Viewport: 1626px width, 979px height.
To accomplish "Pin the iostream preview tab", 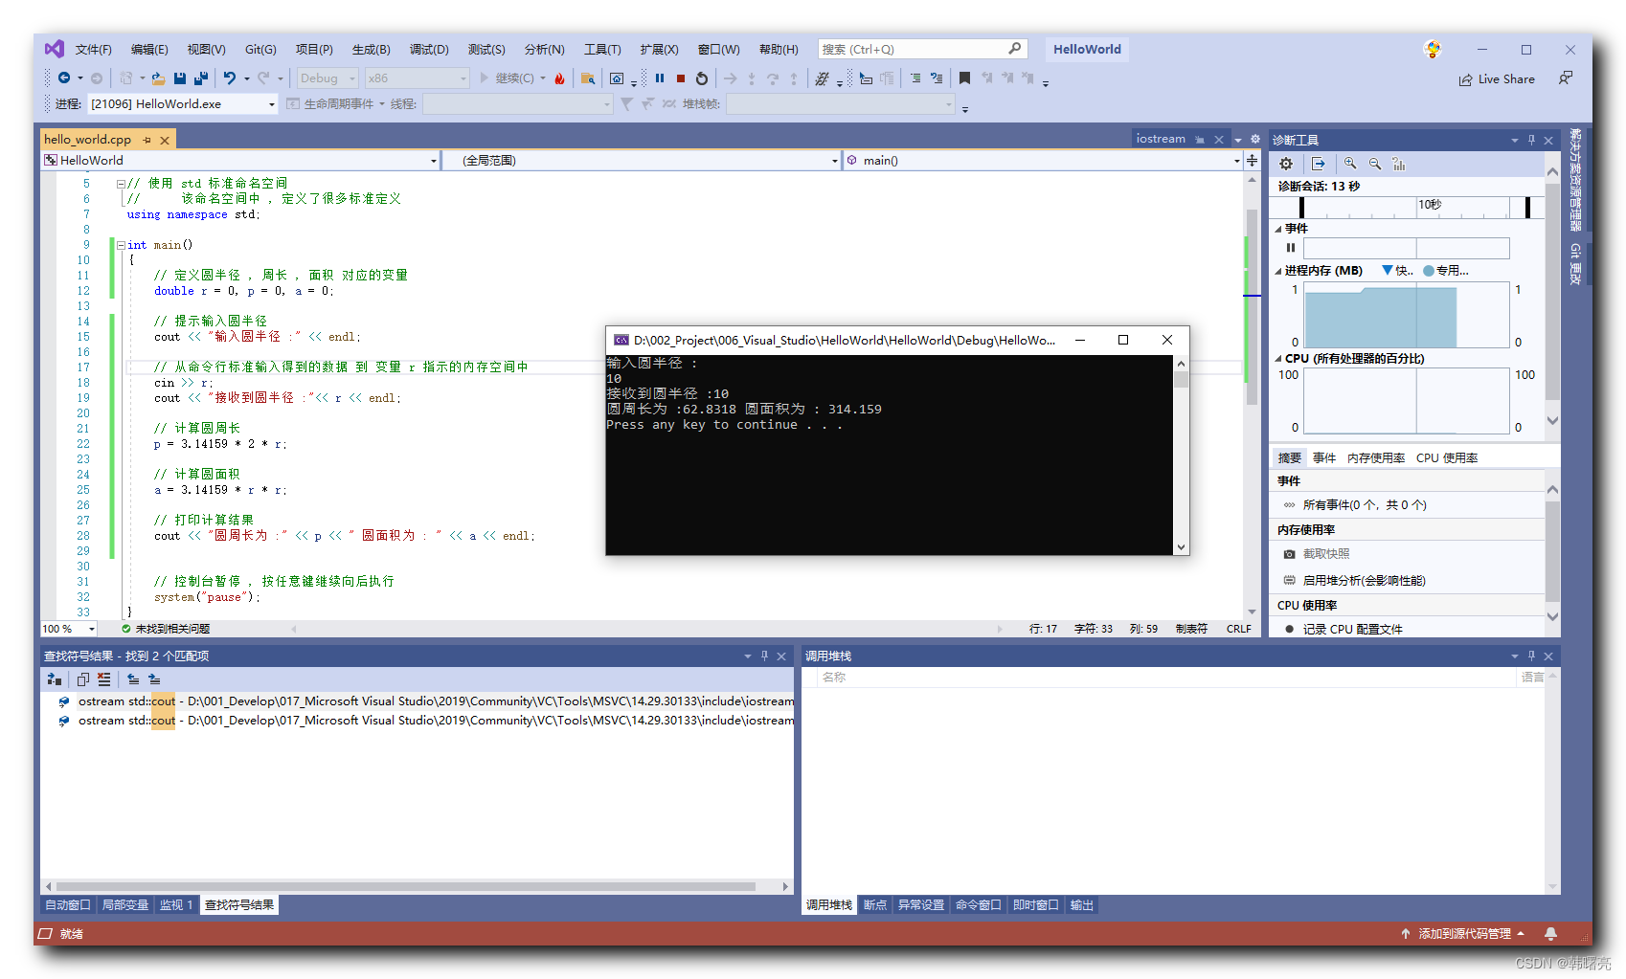I will [1200, 140].
